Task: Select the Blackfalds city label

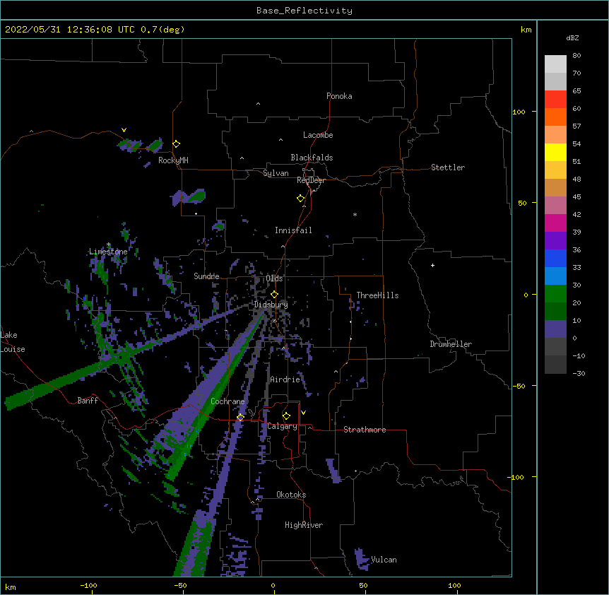Action: click(312, 158)
